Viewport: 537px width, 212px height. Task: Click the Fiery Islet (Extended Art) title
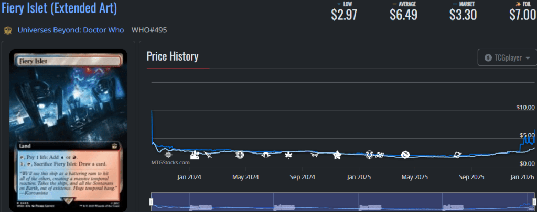pos(59,9)
